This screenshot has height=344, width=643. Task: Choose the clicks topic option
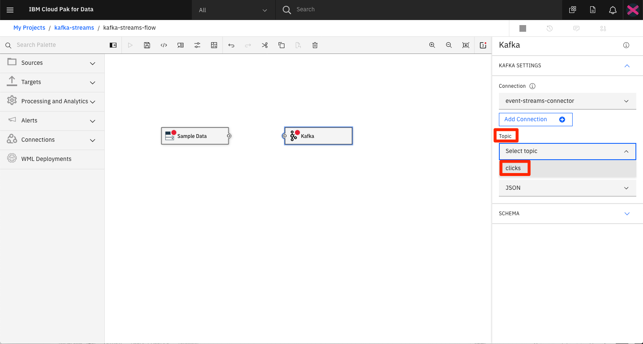coord(567,168)
